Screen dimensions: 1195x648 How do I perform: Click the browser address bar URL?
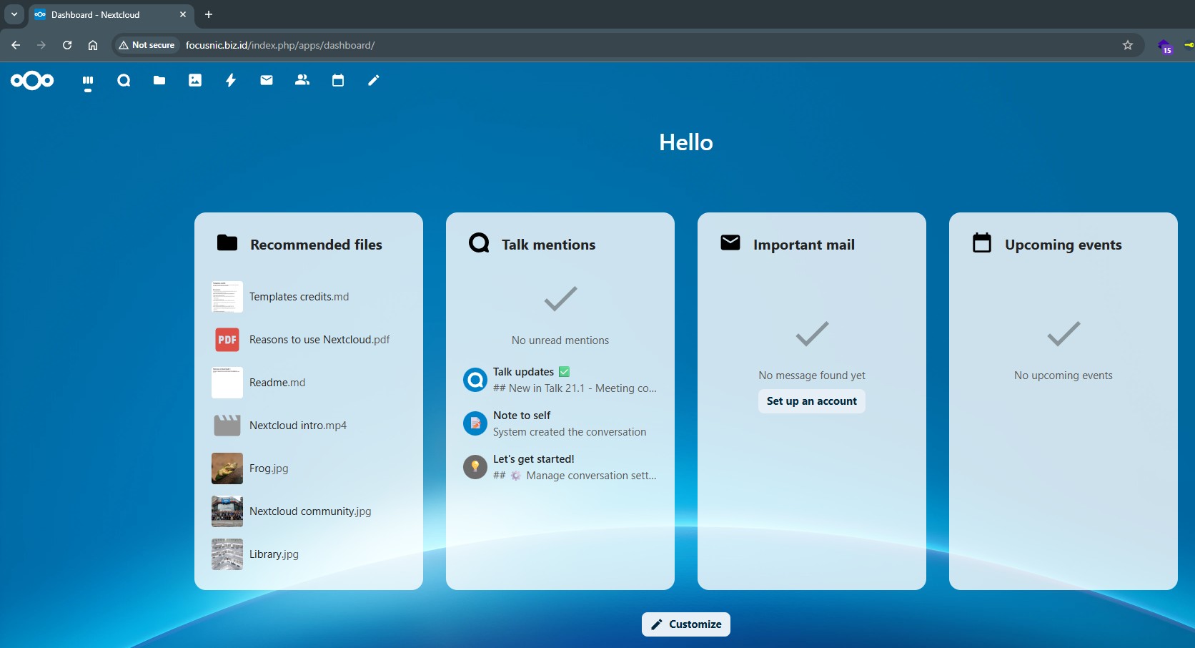point(279,45)
